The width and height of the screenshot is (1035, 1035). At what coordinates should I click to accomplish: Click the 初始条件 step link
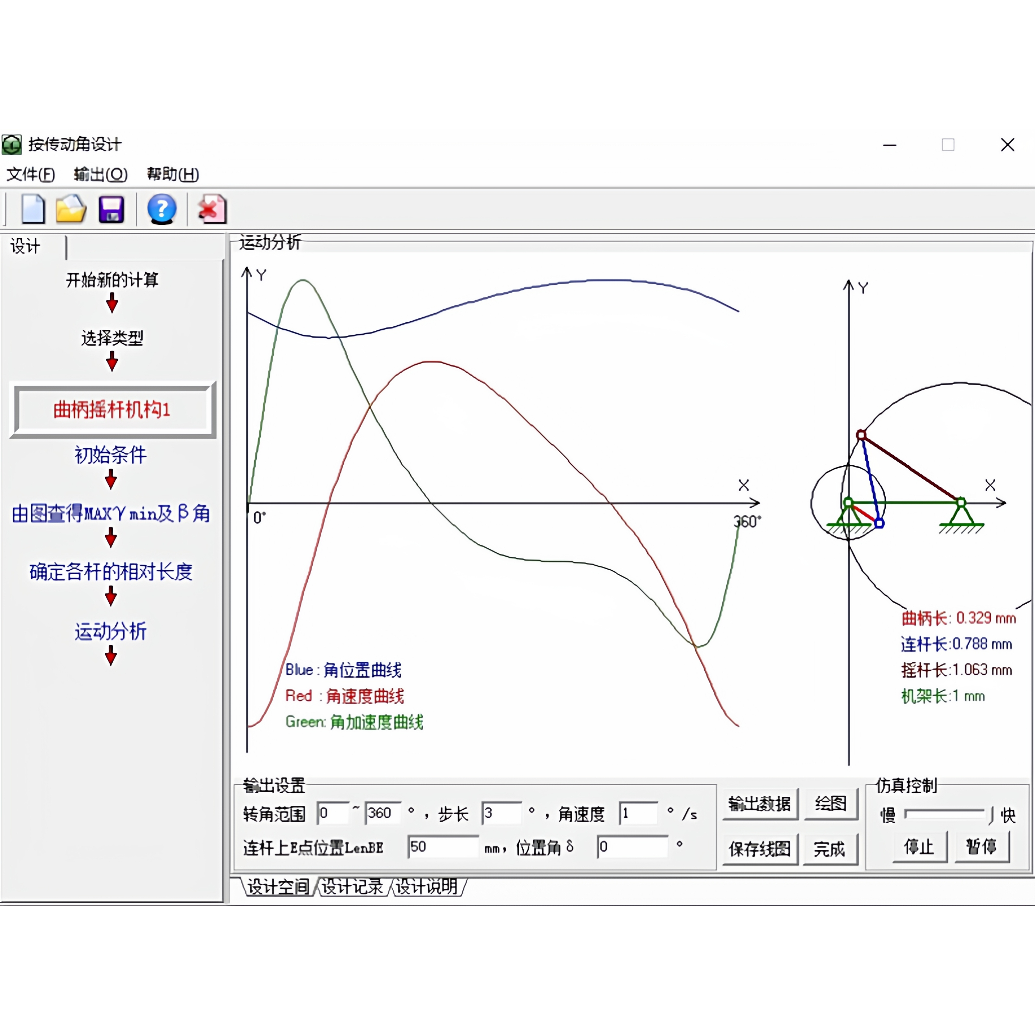110,455
